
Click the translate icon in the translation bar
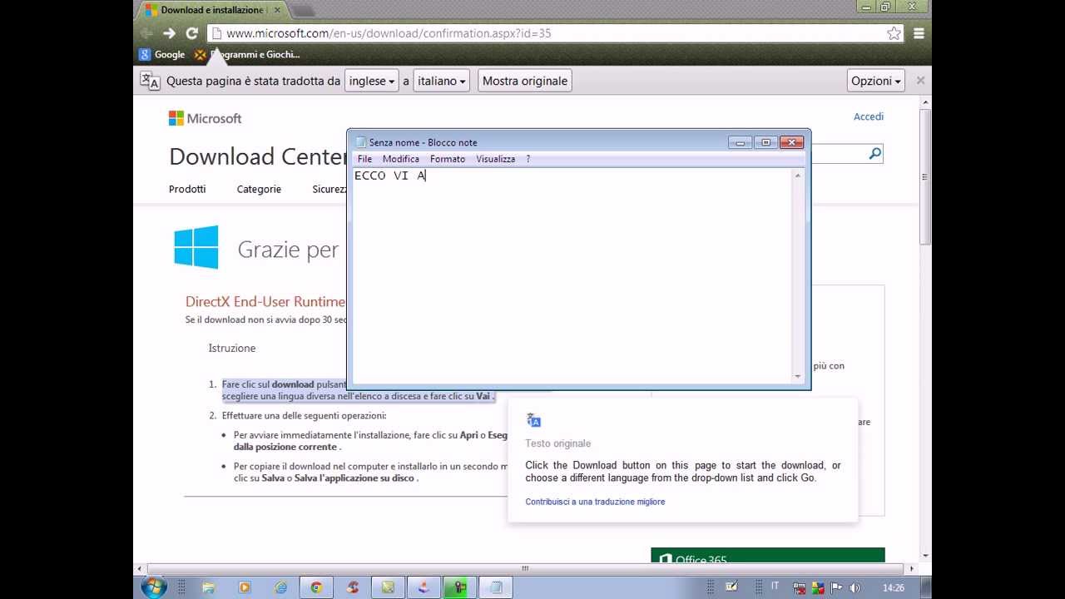coord(150,81)
